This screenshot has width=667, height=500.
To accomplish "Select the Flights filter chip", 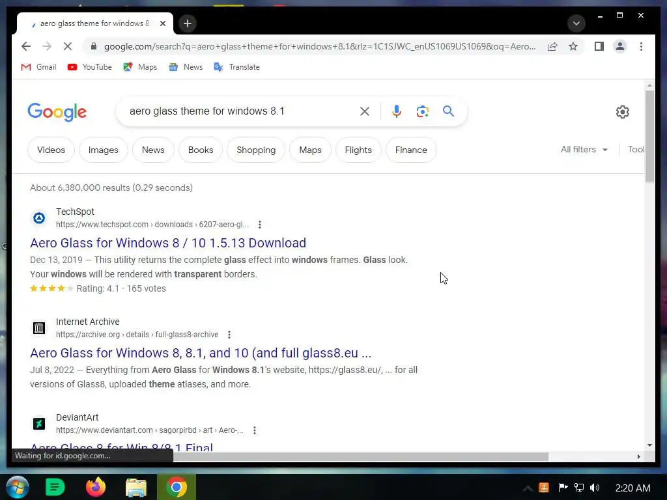I will (358, 150).
